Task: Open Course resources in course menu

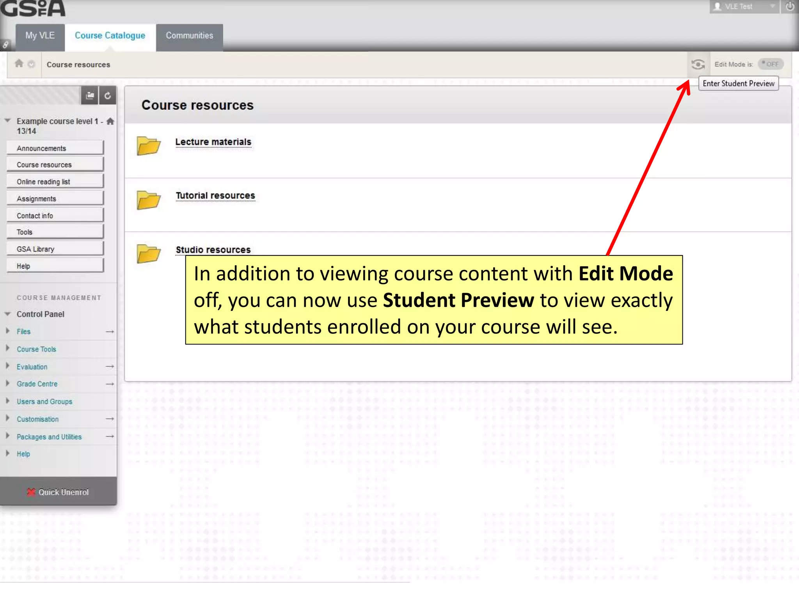Action: point(55,165)
